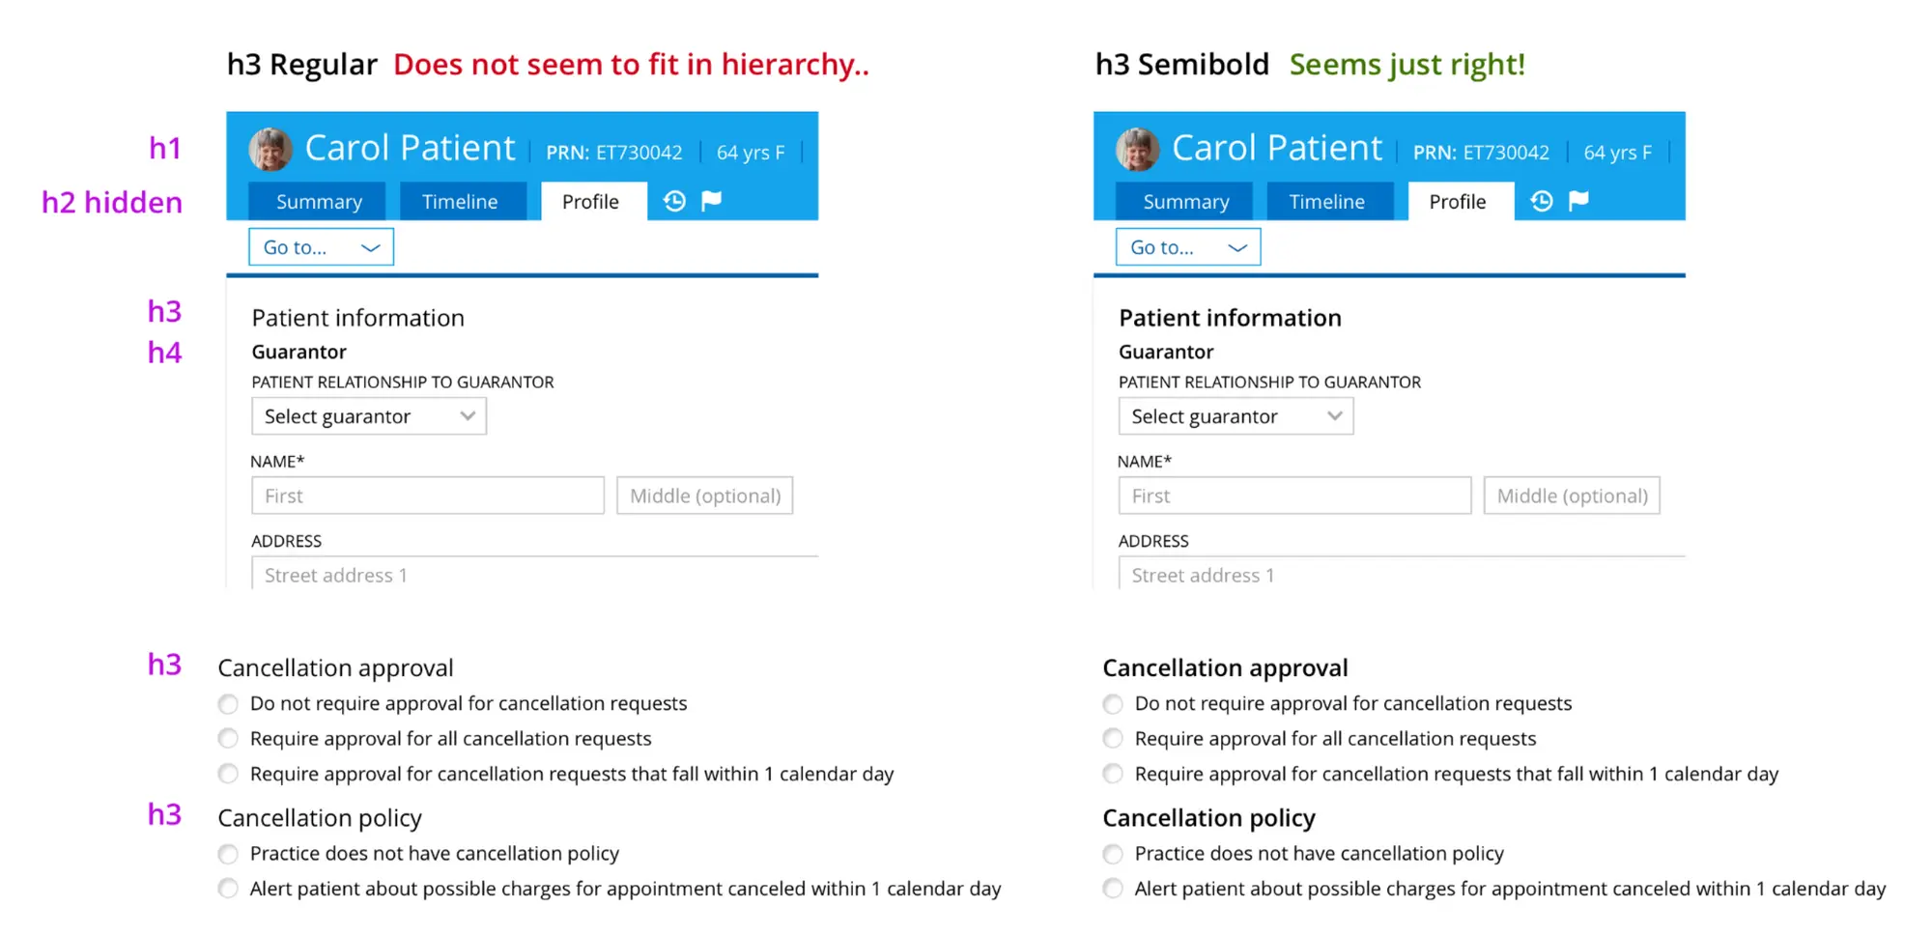Expand 'Select guarantor' dropdown in h3 Semibold example
Screen dimensions: 1932x935
[1236, 416]
